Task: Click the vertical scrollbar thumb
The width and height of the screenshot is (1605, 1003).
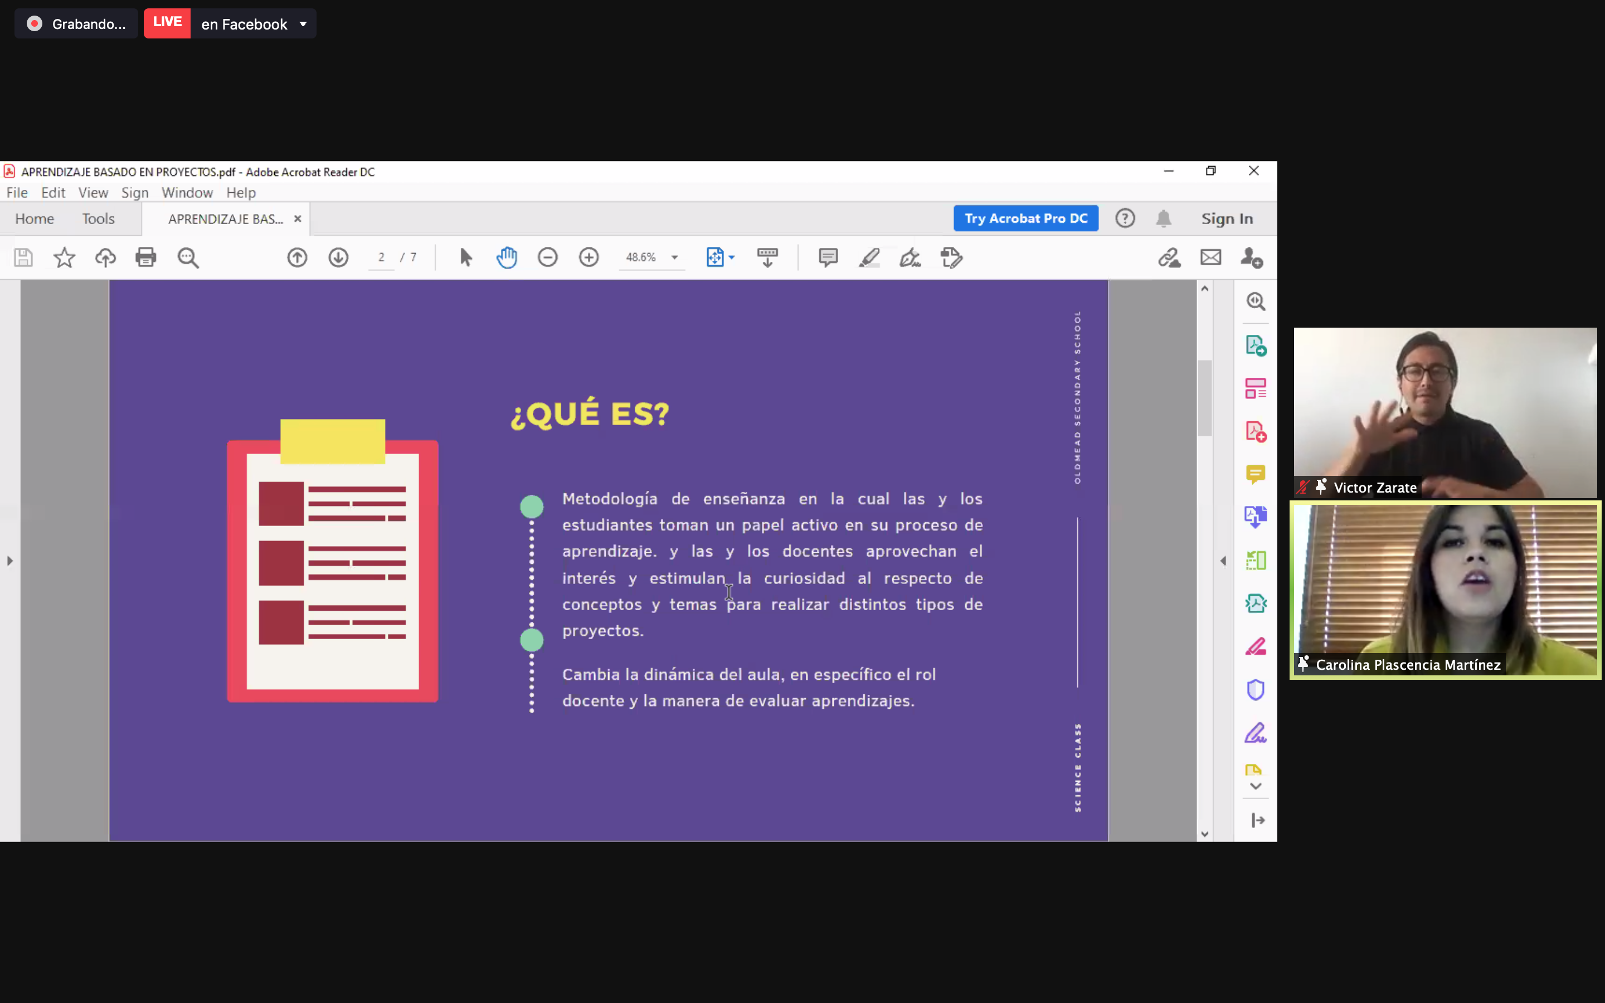Action: [x=1204, y=398]
